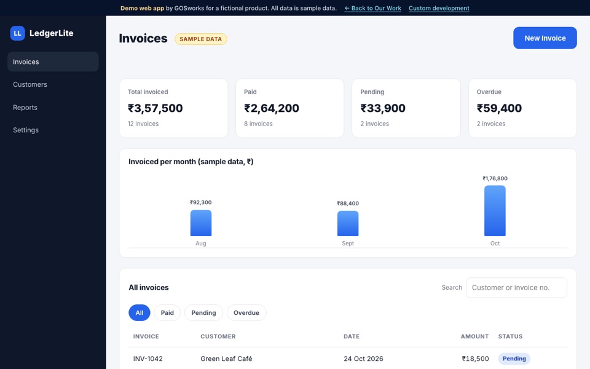Filter invoices by Pending status
590x369 pixels.
click(x=203, y=313)
